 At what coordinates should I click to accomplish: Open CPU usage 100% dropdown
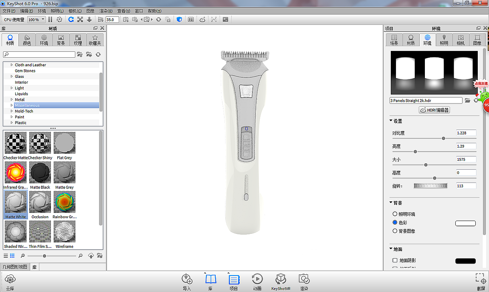click(36, 19)
